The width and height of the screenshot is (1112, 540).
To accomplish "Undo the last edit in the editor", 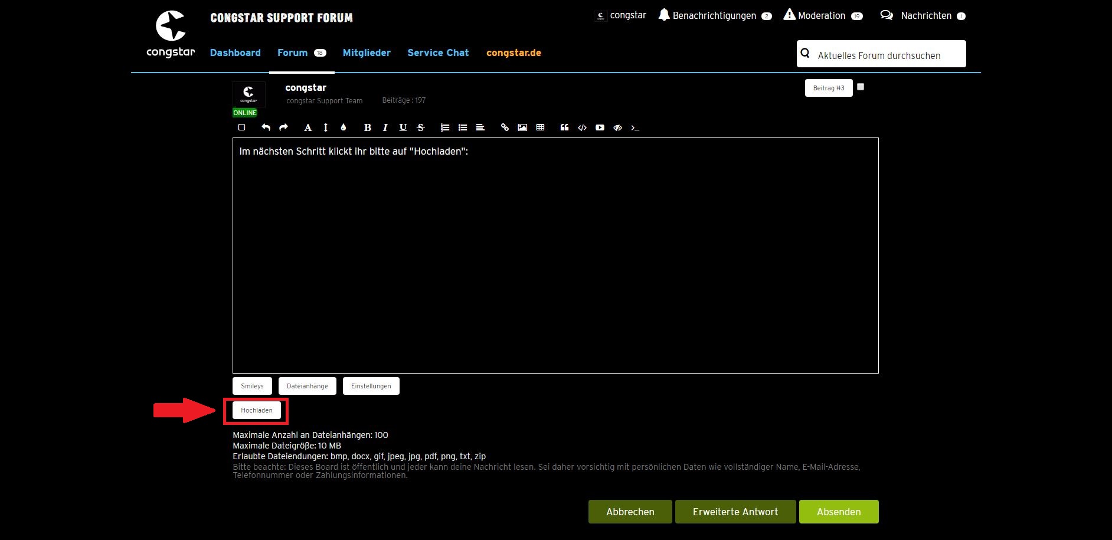I will pyautogui.click(x=266, y=127).
